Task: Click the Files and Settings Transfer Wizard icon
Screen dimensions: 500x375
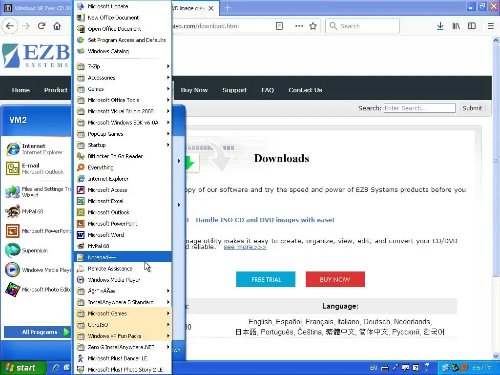Action: click(13, 192)
